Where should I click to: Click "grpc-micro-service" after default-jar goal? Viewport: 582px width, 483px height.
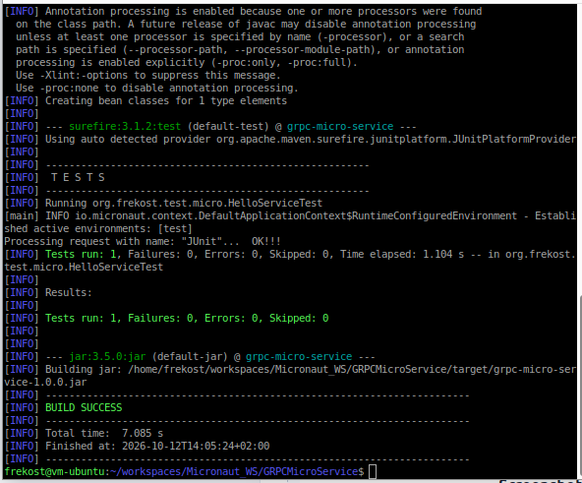pyautogui.click(x=299, y=357)
